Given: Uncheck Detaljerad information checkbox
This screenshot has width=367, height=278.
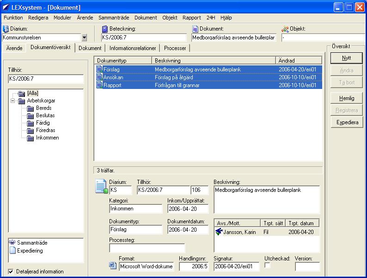Looking at the screenshot, I should (11, 272).
